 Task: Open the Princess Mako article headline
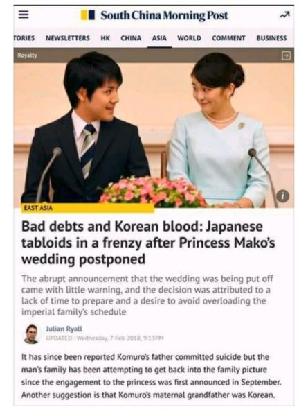(x=148, y=243)
